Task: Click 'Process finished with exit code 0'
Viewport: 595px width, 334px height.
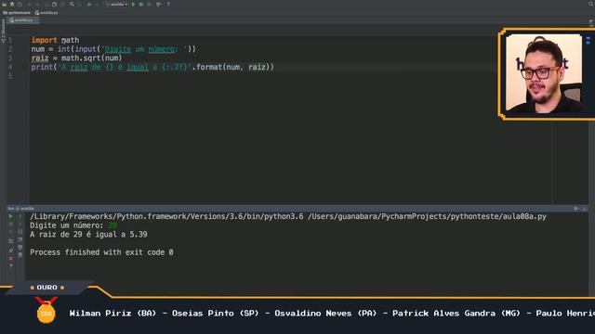Action: [101, 252]
